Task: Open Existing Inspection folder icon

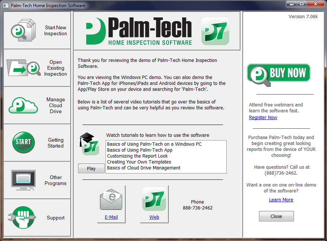Action: pyautogui.click(x=23, y=68)
